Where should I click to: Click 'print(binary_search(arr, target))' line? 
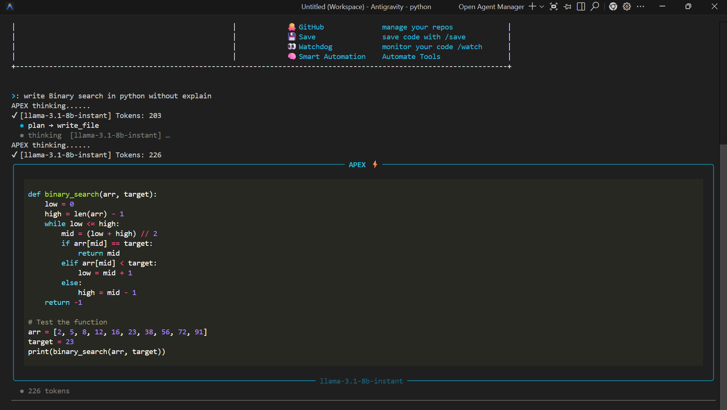point(97,351)
